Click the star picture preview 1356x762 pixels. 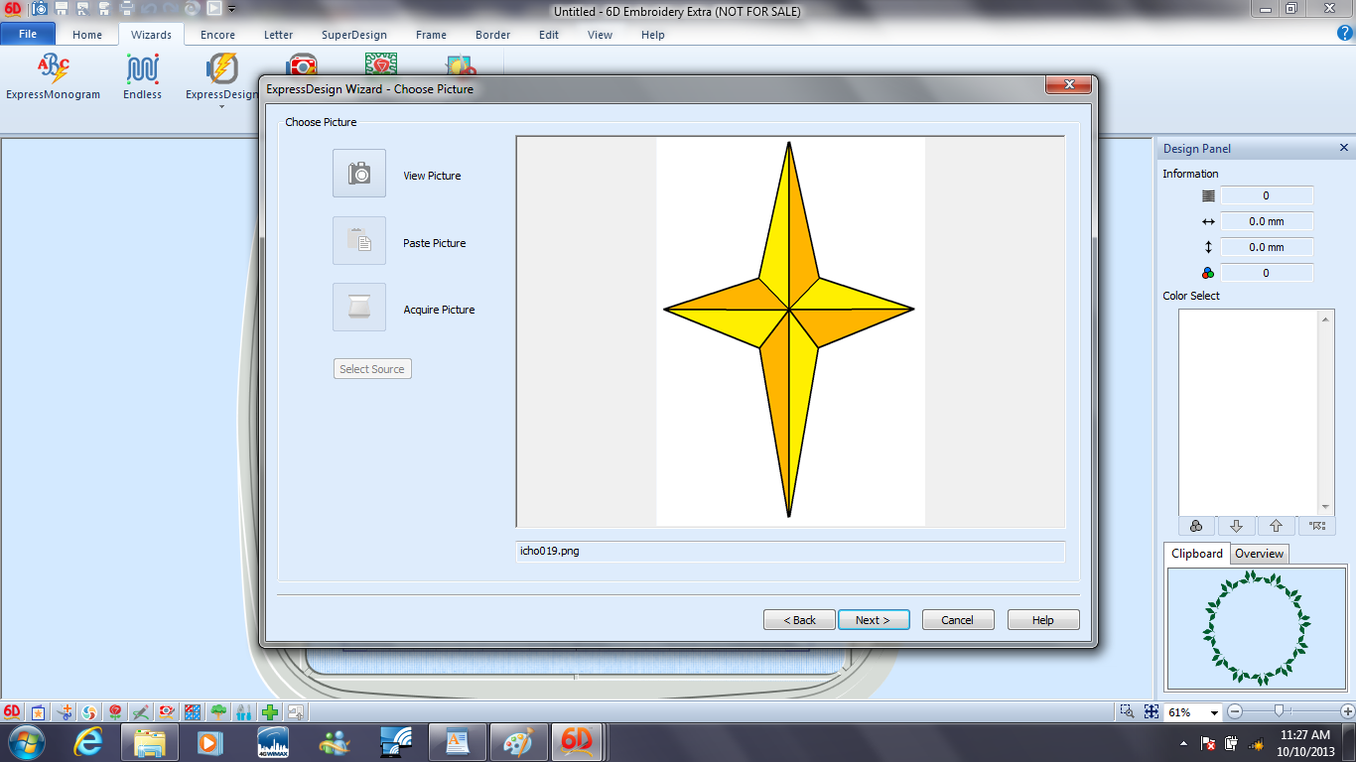(x=790, y=331)
